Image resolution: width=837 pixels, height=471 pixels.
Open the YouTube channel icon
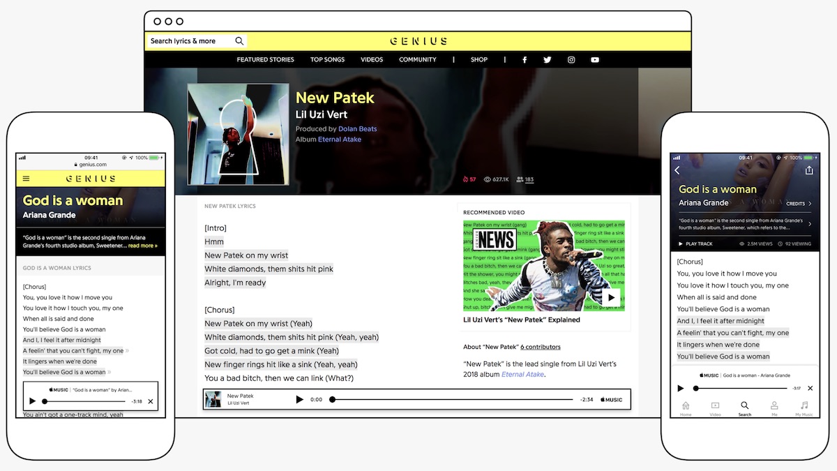[x=594, y=59]
